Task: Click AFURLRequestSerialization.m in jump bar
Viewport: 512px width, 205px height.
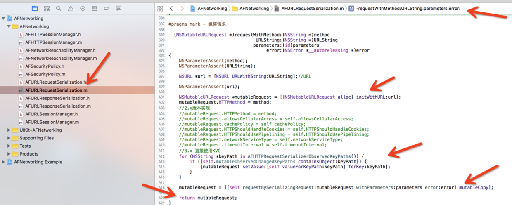Action: [x=309, y=8]
